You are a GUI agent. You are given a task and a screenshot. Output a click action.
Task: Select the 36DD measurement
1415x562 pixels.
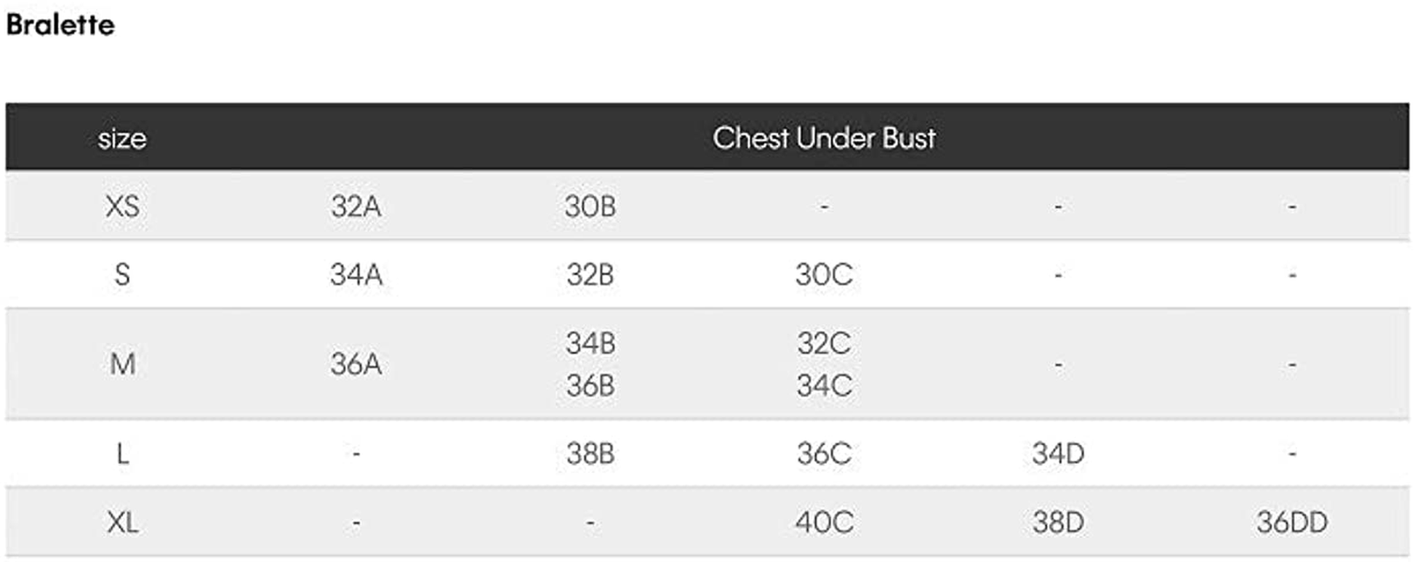tap(1291, 522)
